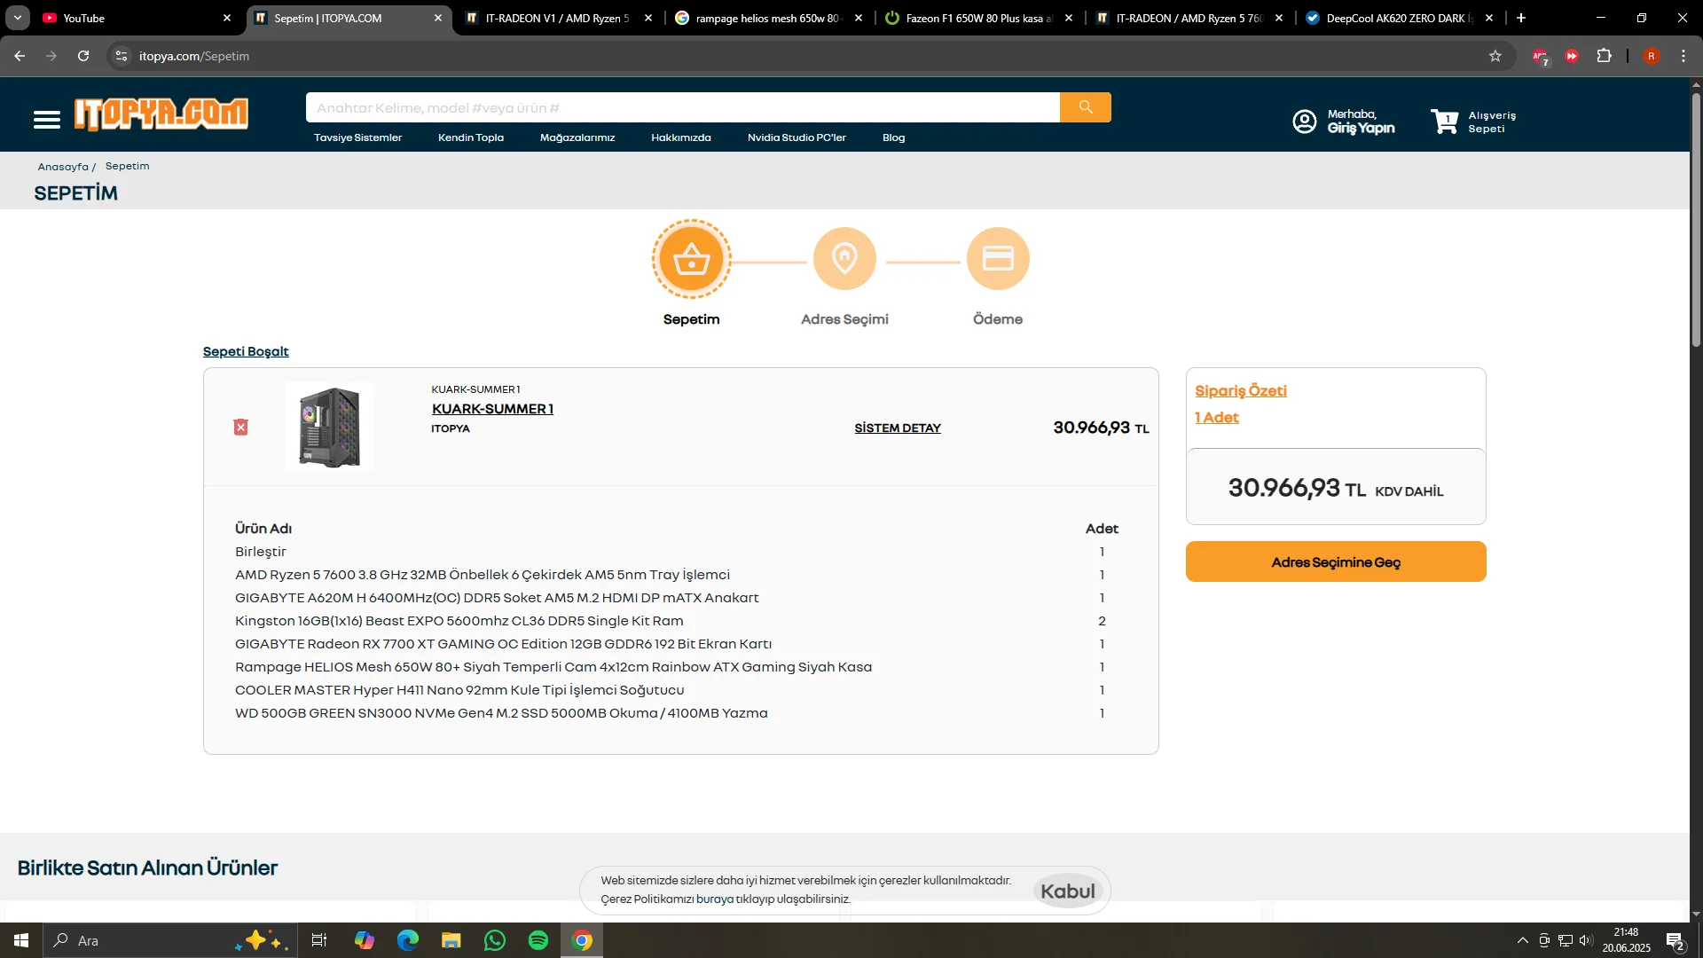Open the hamburger menu icon
Screen dimensions: 1703x958
[x=47, y=120]
